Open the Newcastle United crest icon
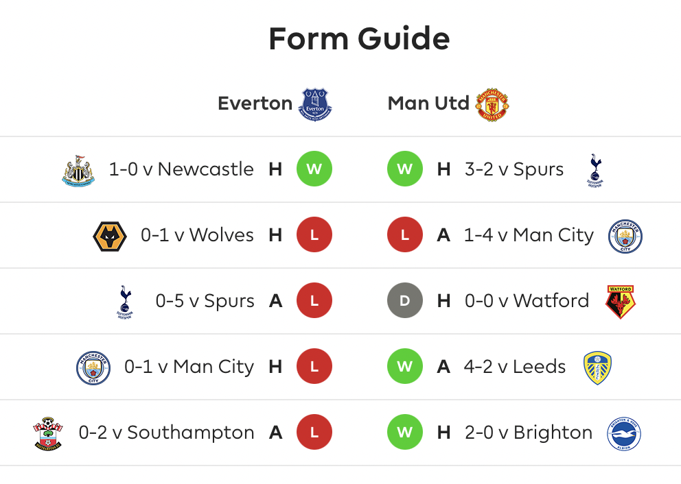Image resolution: width=681 pixels, height=484 pixels. coord(78,171)
